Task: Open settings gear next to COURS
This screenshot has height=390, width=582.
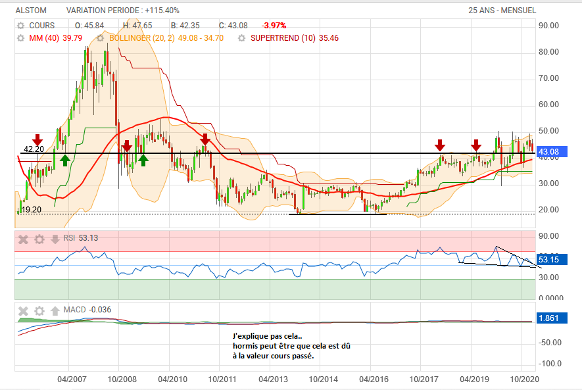Action: (21, 26)
